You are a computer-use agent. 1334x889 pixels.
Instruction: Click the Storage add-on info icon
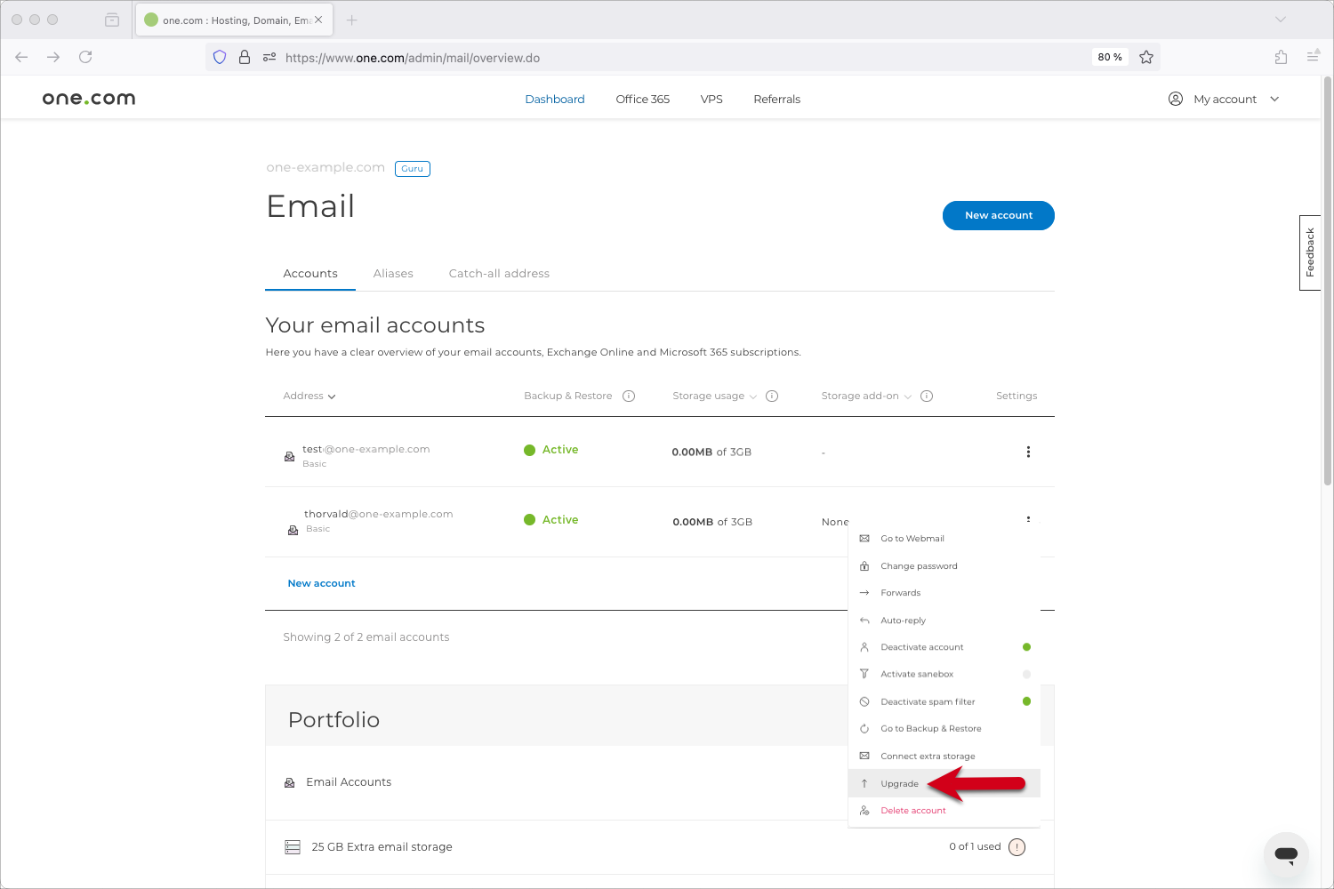[927, 396]
